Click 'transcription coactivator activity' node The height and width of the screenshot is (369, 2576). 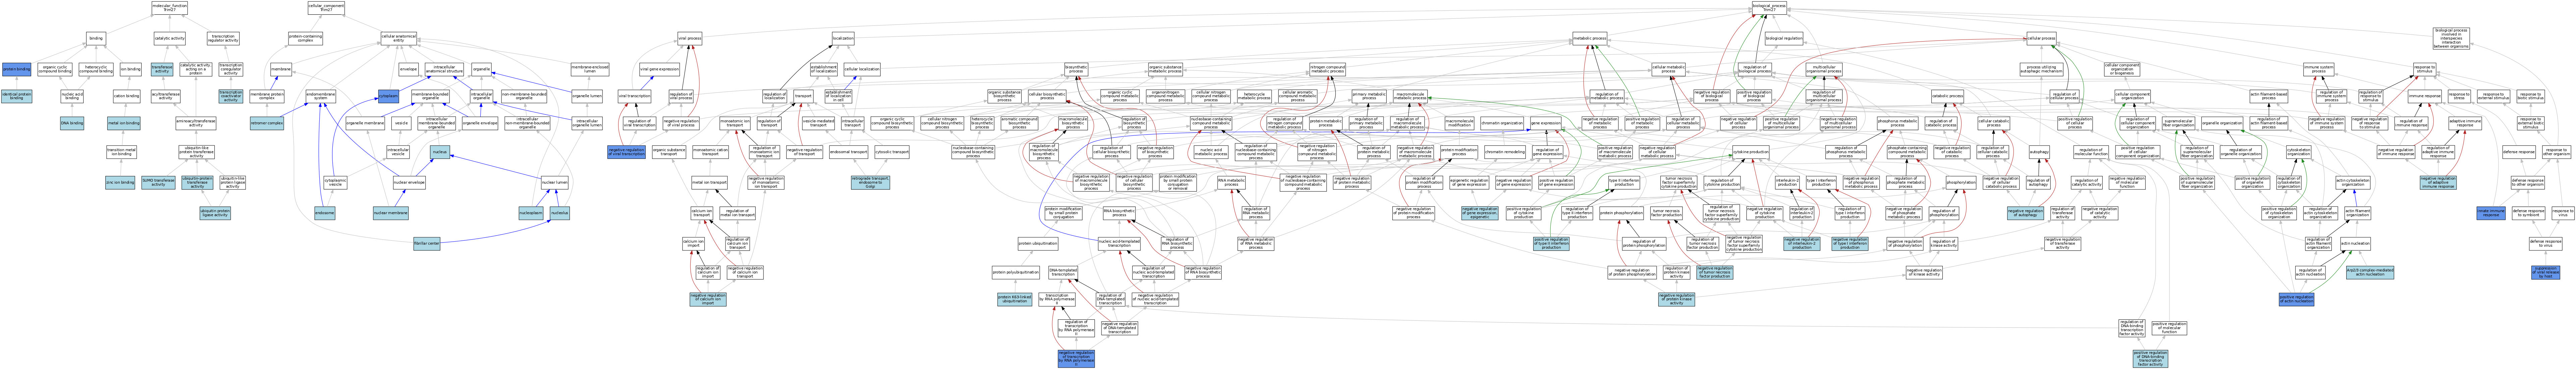pos(231,97)
